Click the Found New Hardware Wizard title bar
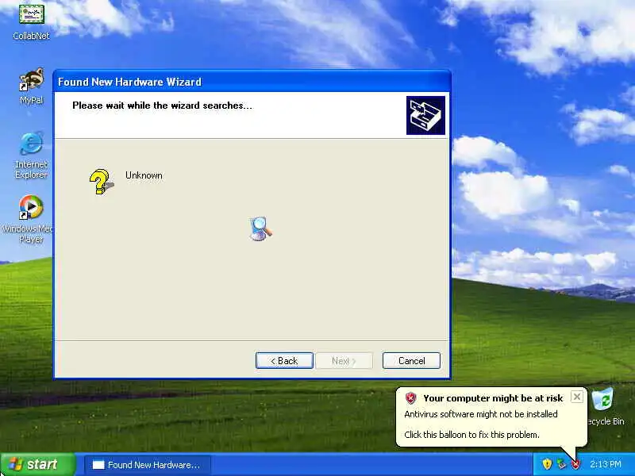 (252, 82)
